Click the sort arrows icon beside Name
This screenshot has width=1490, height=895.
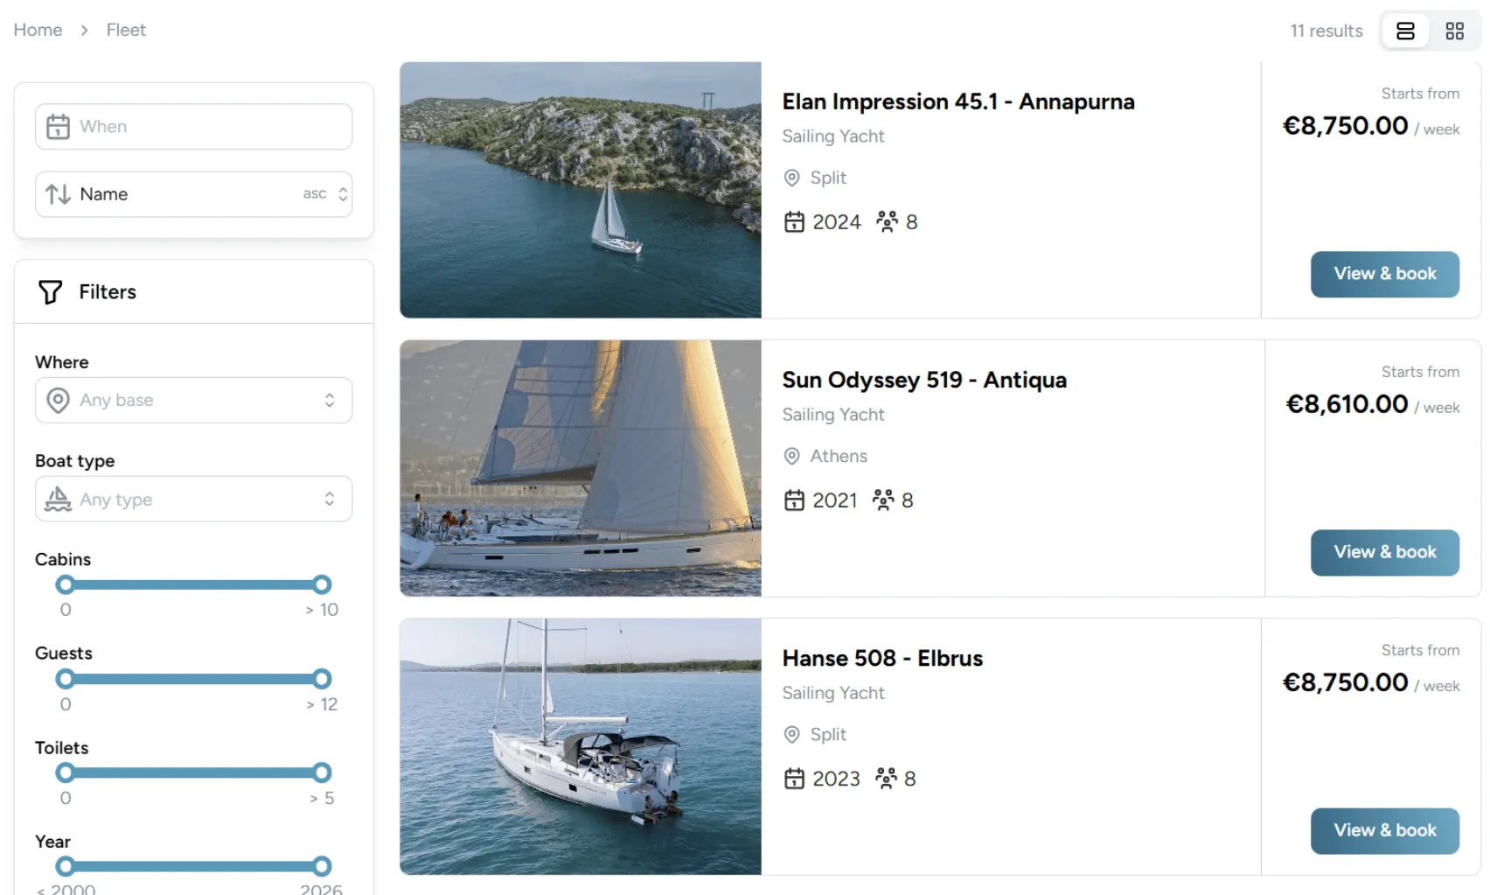tap(58, 194)
